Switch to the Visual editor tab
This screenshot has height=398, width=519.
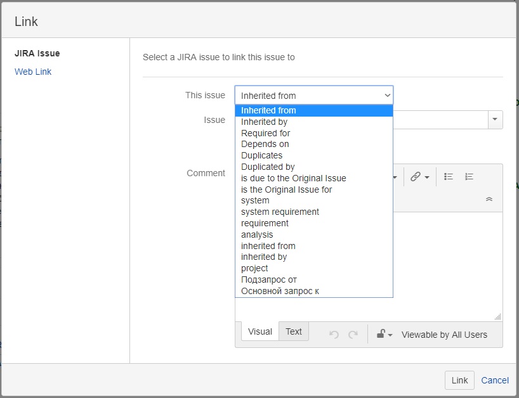click(x=260, y=331)
